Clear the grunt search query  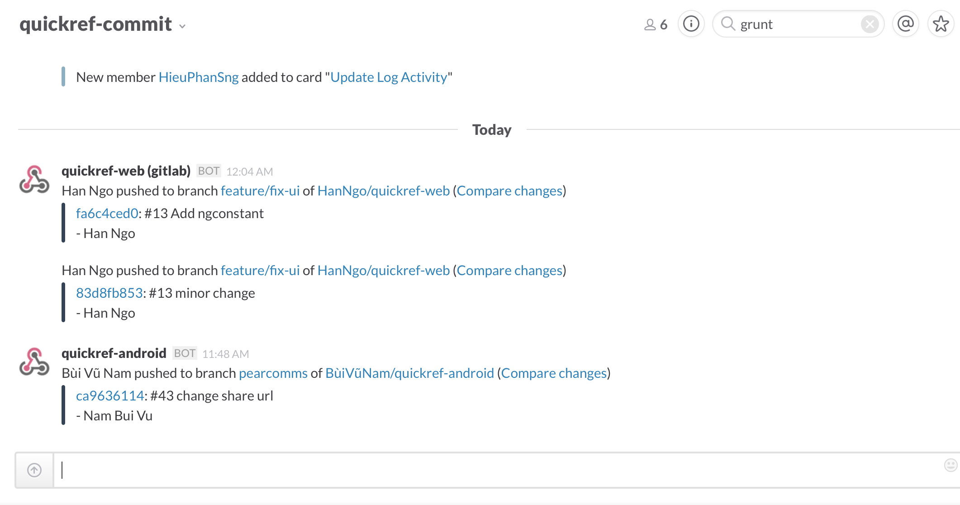point(870,24)
